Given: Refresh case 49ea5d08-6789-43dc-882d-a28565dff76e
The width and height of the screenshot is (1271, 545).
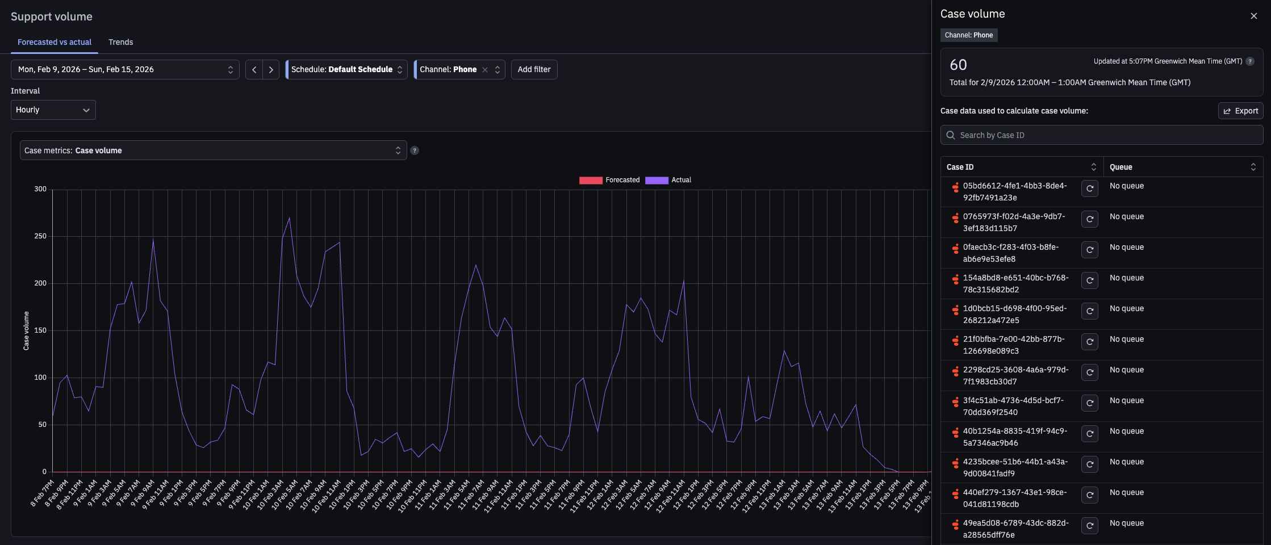Looking at the screenshot, I should (x=1089, y=526).
